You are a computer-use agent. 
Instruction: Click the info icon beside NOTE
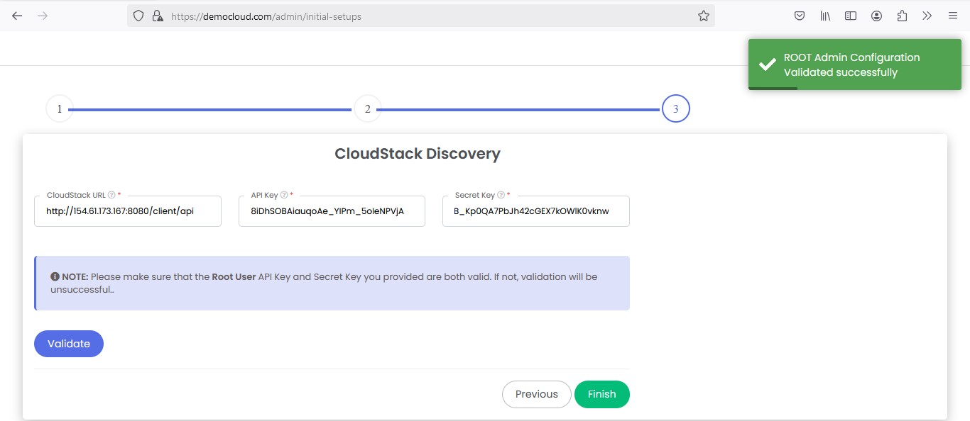point(55,277)
